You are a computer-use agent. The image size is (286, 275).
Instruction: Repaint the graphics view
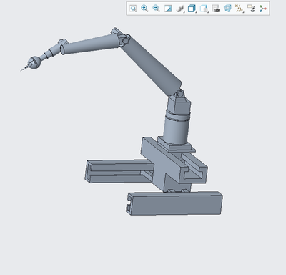click(168, 9)
